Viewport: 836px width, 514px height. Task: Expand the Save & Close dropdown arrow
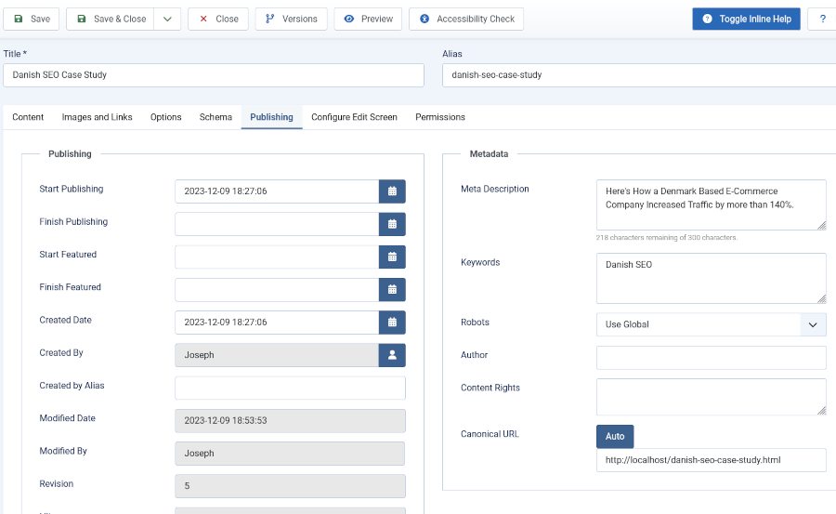(167, 19)
